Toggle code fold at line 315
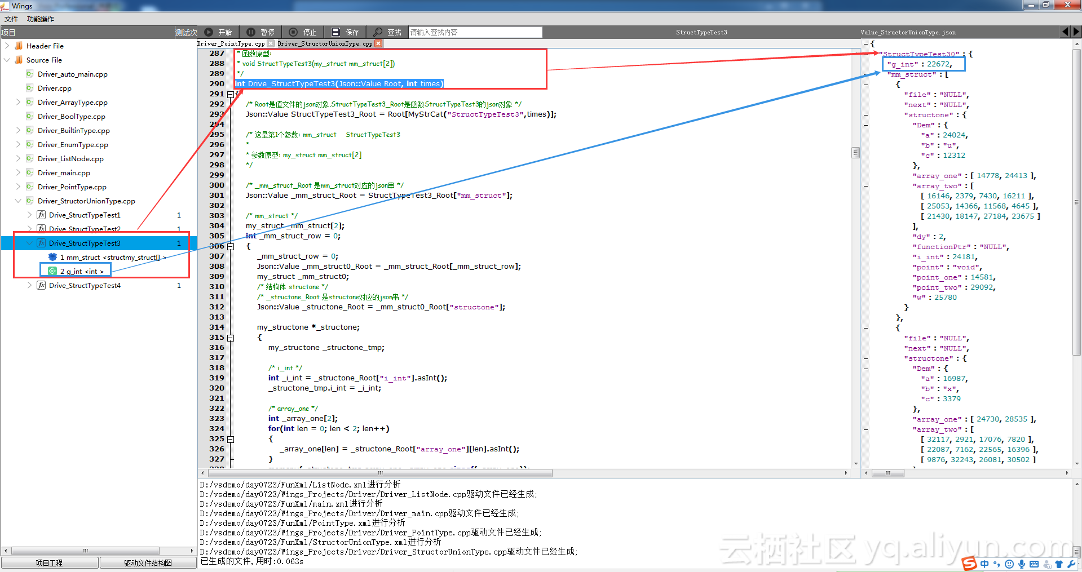This screenshot has width=1082, height=572. [x=231, y=338]
